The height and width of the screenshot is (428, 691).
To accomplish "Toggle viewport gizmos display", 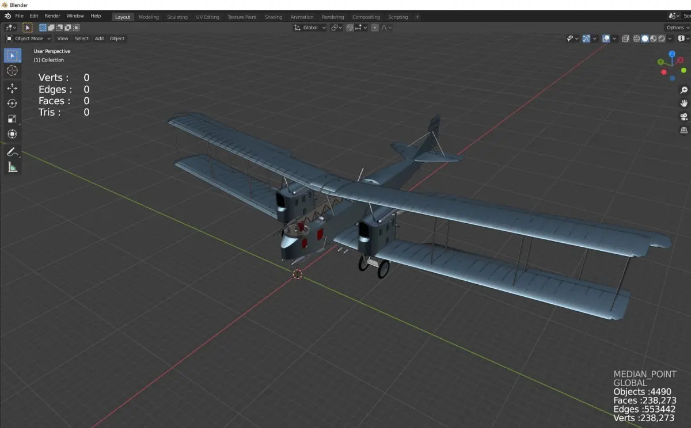I will tap(586, 39).
